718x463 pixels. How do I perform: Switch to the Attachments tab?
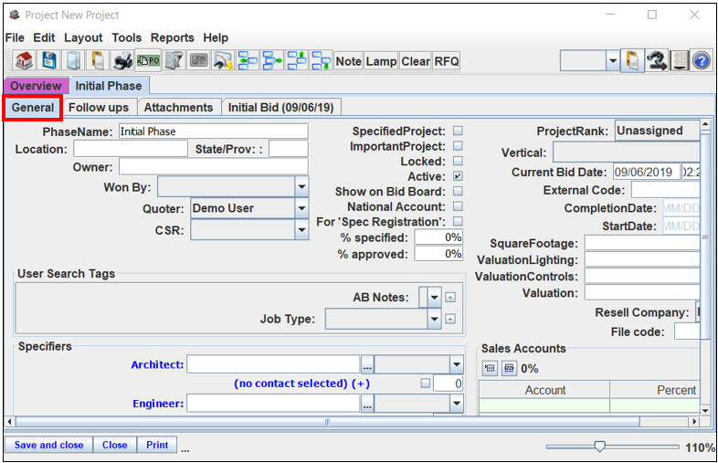[178, 108]
